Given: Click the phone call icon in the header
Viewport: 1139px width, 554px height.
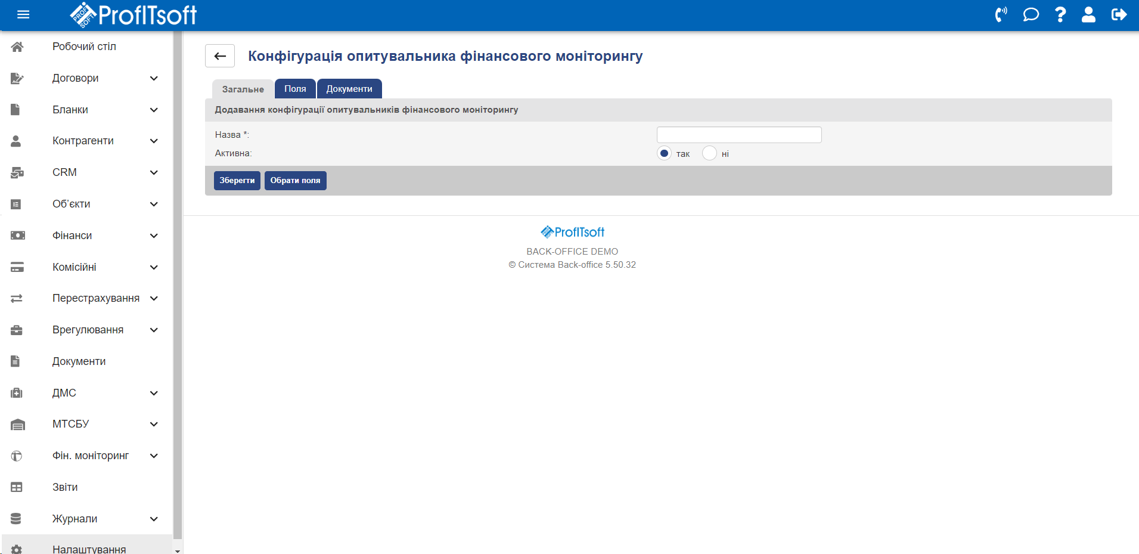Looking at the screenshot, I should click(1001, 15).
